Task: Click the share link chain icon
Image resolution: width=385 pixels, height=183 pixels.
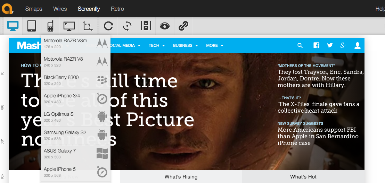Action: tap(183, 26)
